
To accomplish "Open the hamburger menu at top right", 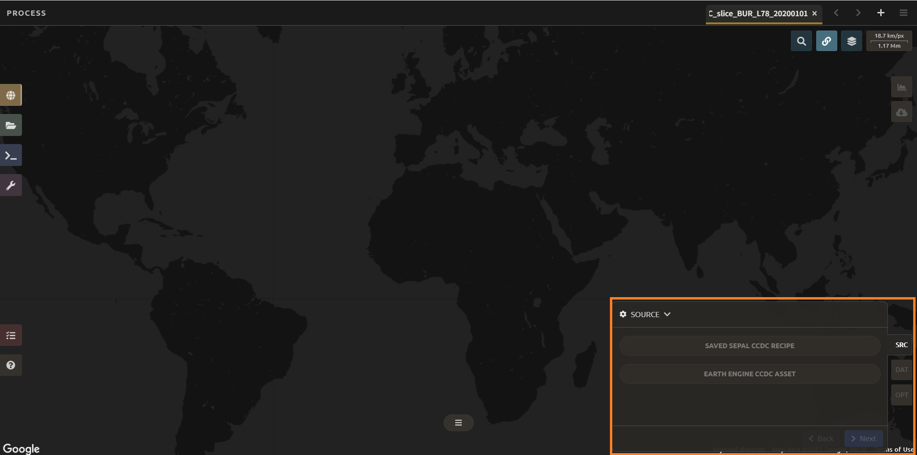I will point(903,13).
